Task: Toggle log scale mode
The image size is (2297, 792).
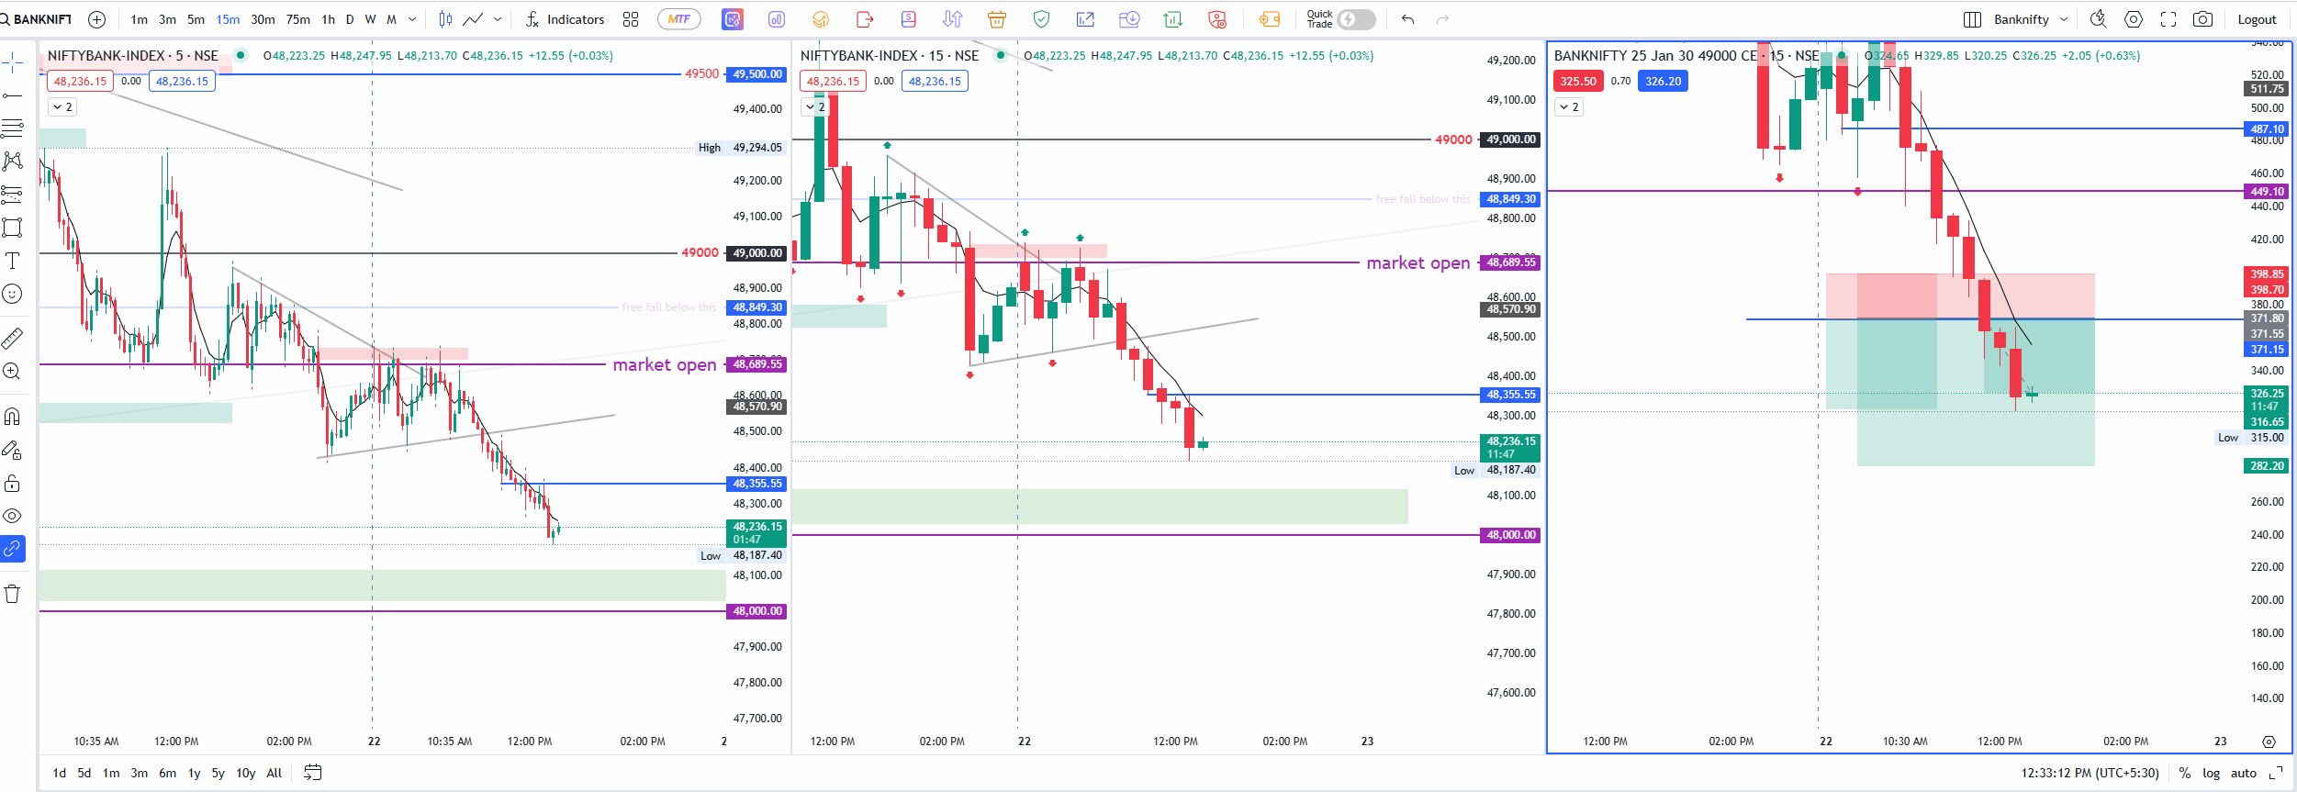Action: pyautogui.click(x=2211, y=773)
